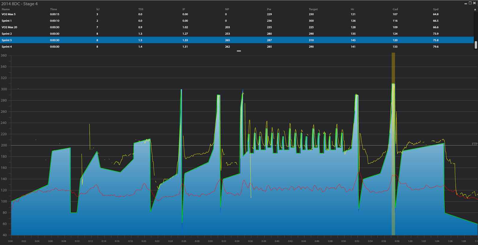
Task: Click the 360 power axis label
Action: tap(4, 56)
